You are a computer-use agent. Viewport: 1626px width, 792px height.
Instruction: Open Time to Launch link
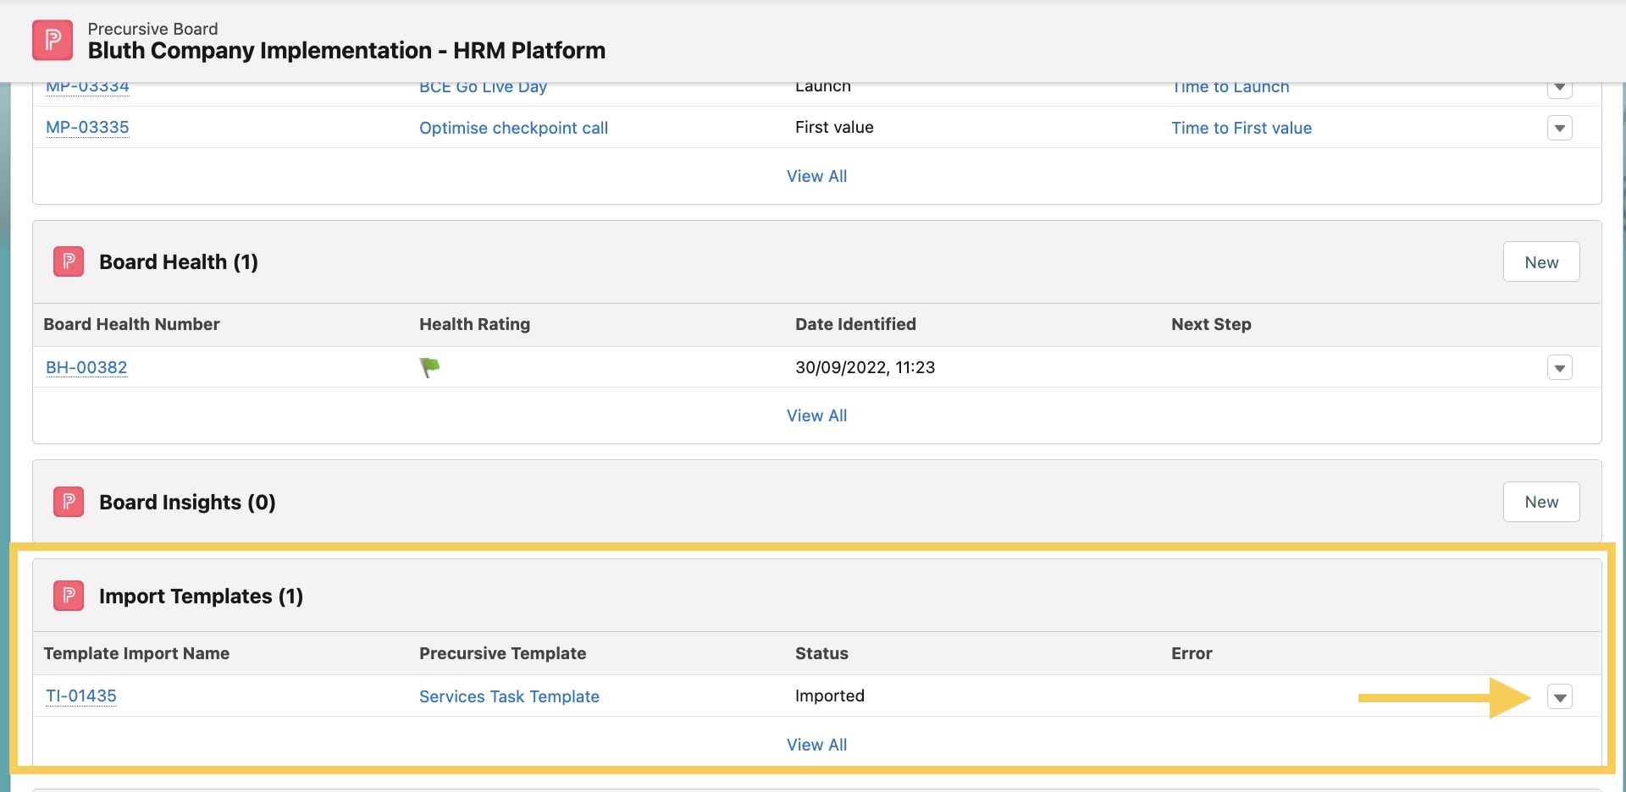click(1231, 87)
